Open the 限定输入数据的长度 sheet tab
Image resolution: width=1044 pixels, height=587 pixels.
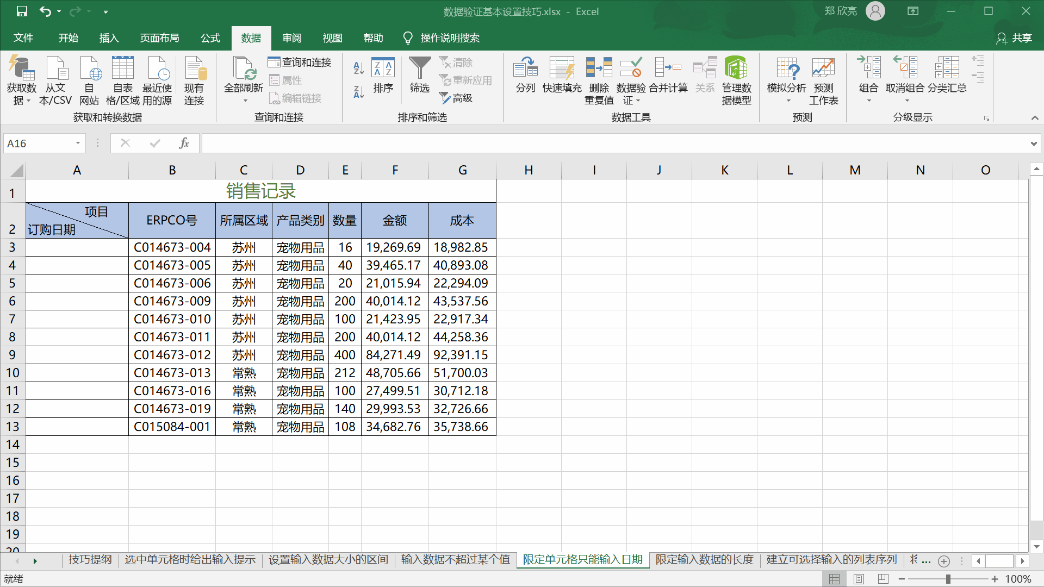(x=704, y=559)
